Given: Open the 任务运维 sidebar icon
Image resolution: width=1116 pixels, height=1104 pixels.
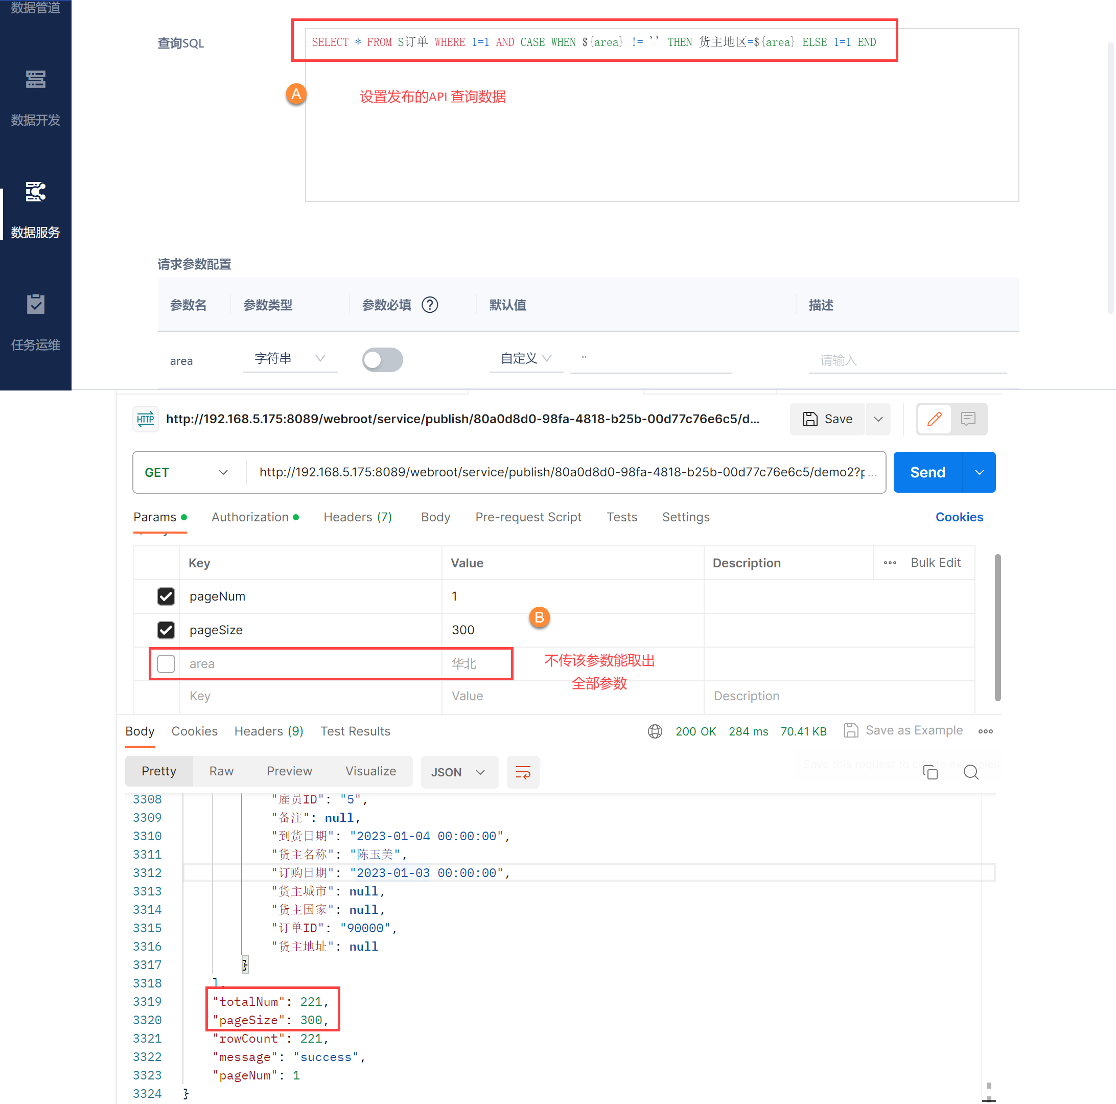Looking at the screenshot, I should 35,304.
